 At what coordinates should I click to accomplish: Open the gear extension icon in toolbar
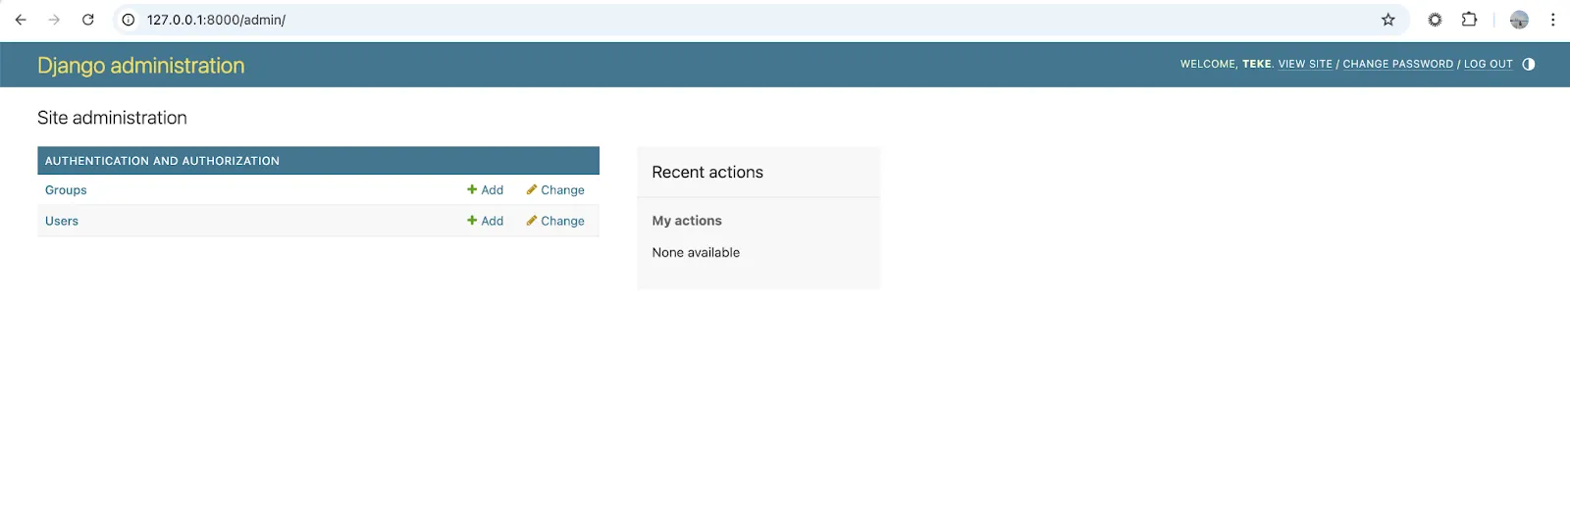[1435, 20]
